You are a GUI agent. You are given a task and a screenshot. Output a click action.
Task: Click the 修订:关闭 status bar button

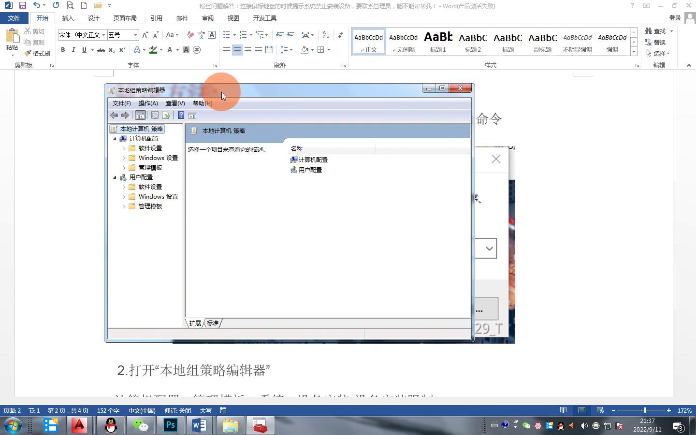point(177,410)
